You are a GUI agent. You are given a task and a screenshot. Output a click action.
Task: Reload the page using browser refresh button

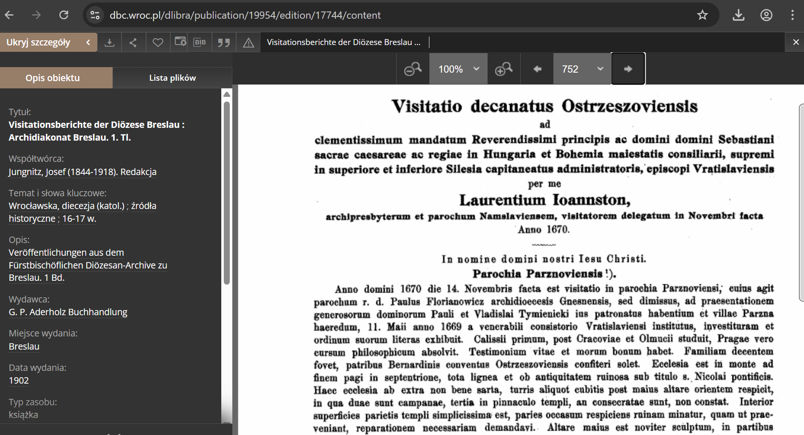coord(64,15)
